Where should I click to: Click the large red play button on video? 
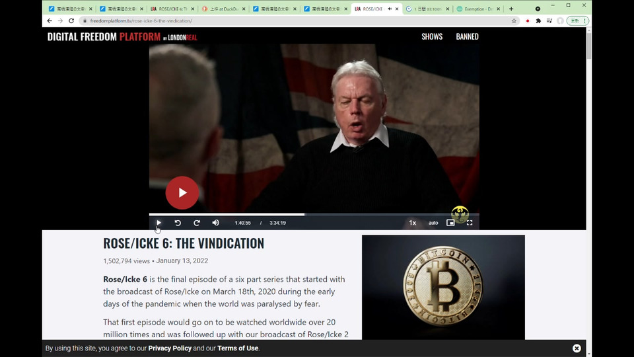[x=182, y=192]
